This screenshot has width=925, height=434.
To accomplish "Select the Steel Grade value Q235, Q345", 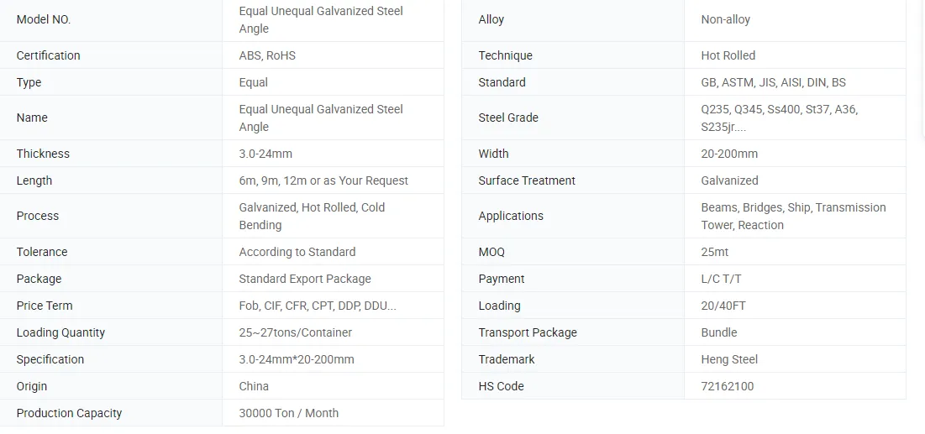I will click(780, 118).
